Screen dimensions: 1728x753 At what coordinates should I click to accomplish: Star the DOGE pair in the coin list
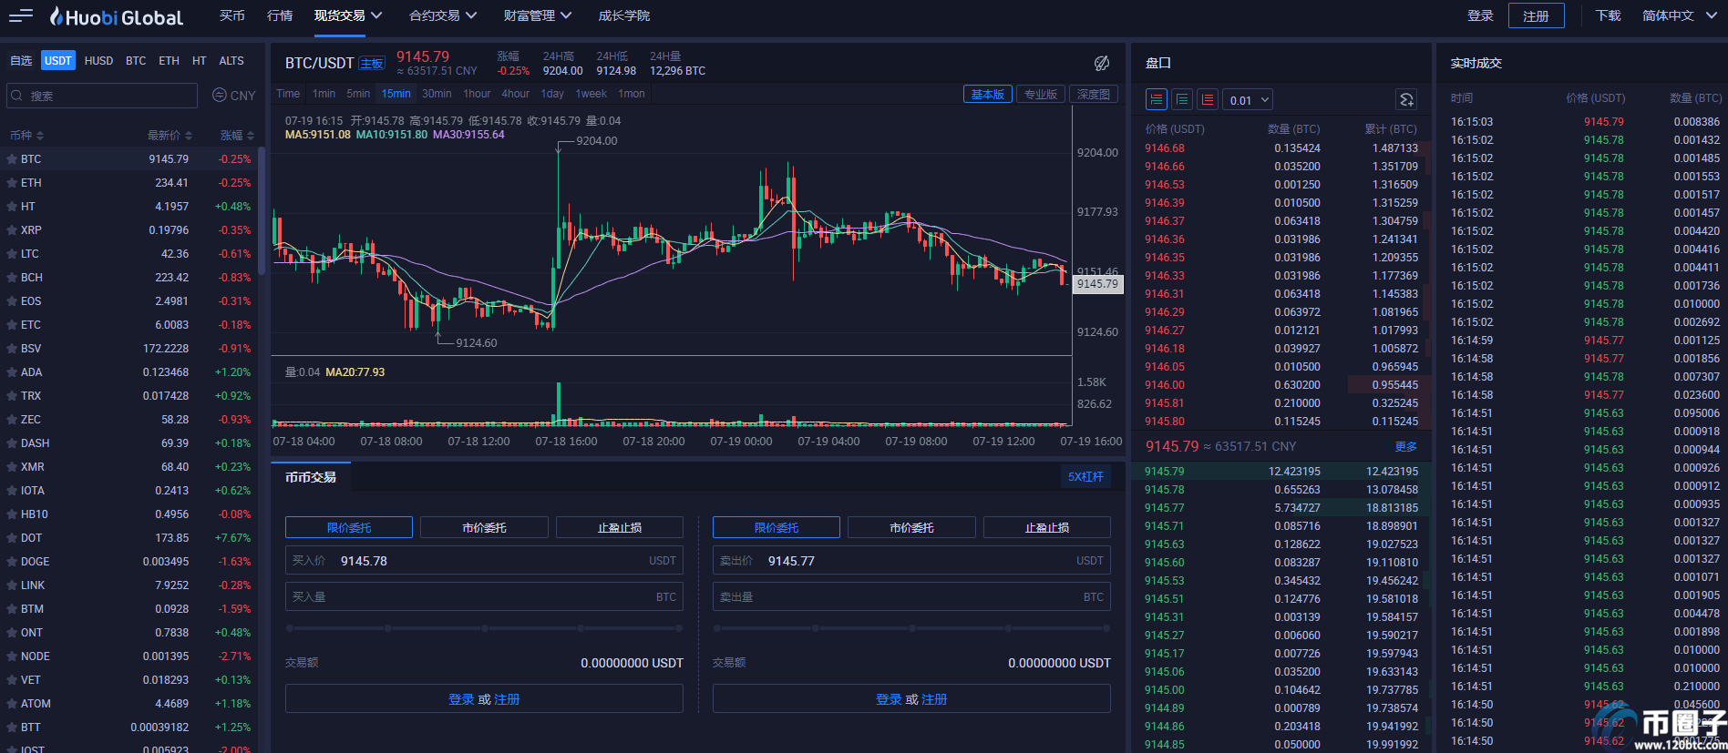pyautogui.click(x=12, y=562)
